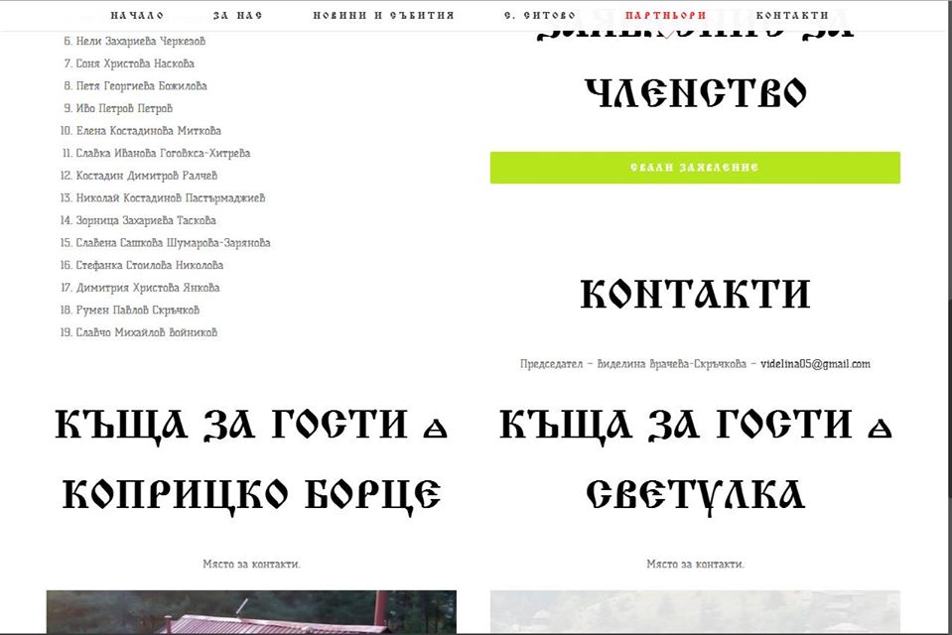Click member name Соня Христова Наскова
Image resolution: width=952 pixels, height=635 pixels.
135,63
